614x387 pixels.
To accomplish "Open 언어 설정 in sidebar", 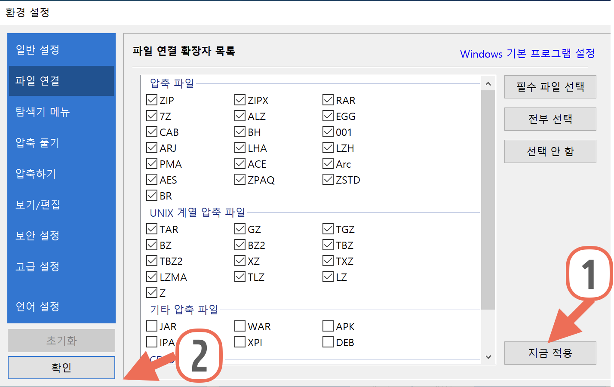I will (x=61, y=307).
